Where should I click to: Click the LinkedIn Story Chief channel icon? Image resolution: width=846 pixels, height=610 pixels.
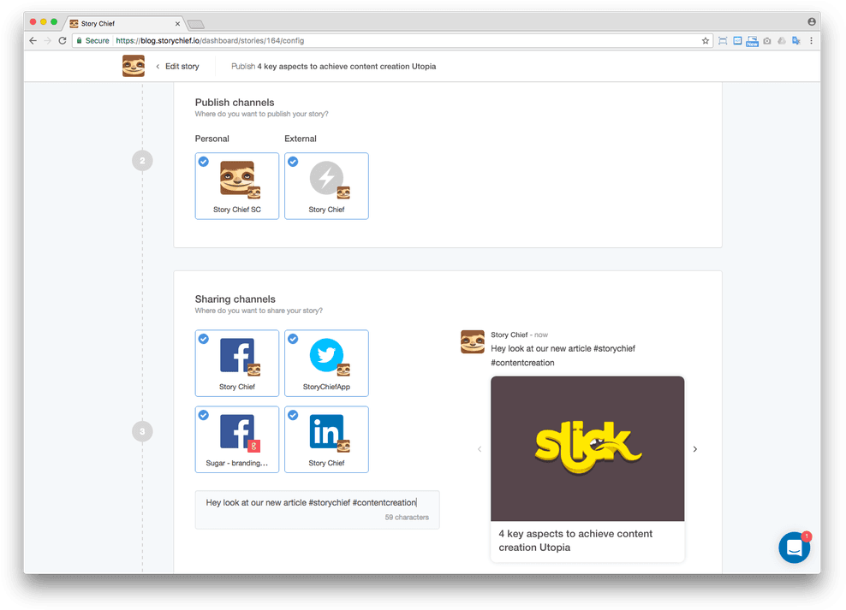pyautogui.click(x=326, y=432)
